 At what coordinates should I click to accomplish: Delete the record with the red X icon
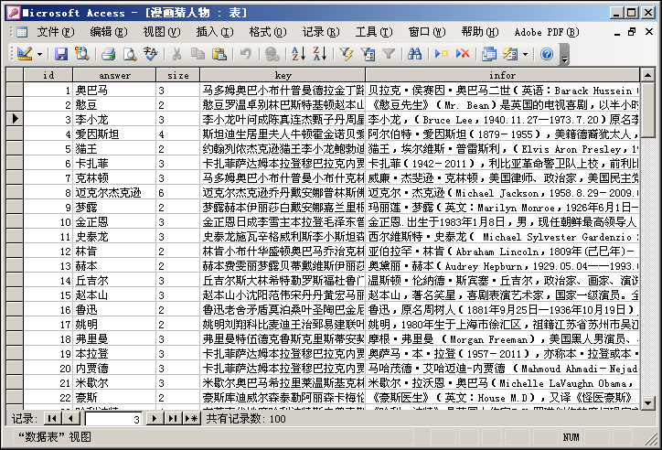(463, 54)
